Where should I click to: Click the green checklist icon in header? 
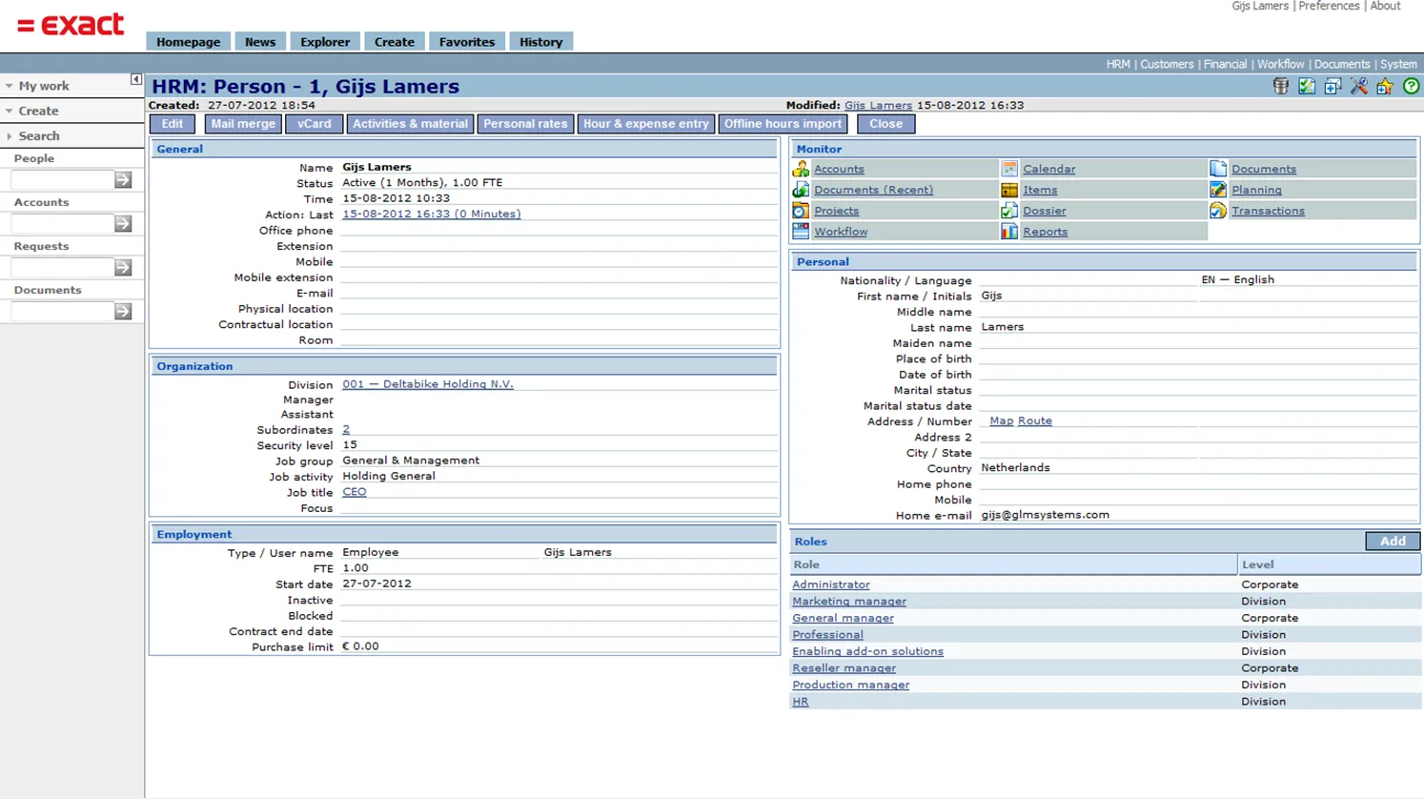1307,87
